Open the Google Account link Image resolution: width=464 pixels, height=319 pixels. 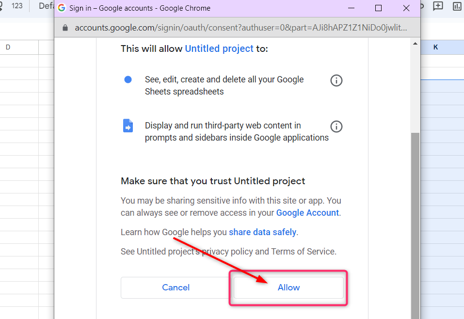307,213
